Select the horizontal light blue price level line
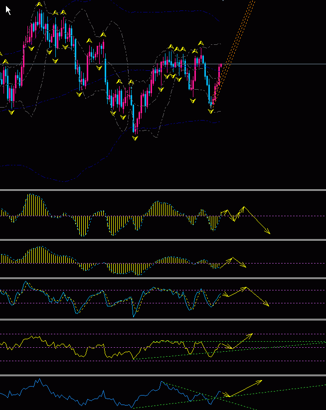This screenshot has width=326, height=410. click(x=279, y=64)
